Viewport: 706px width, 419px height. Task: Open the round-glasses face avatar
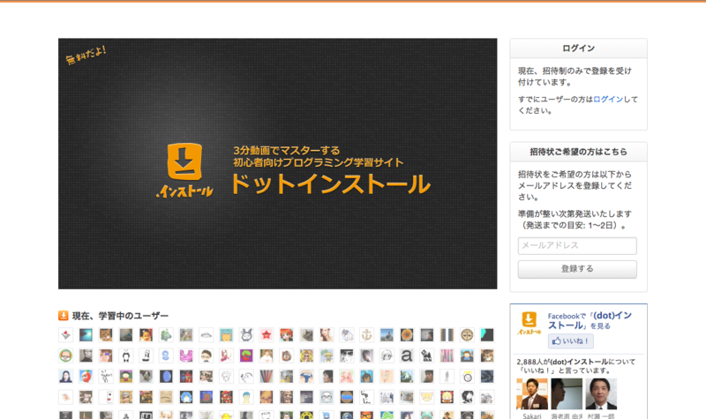click(x=327, y=397)
